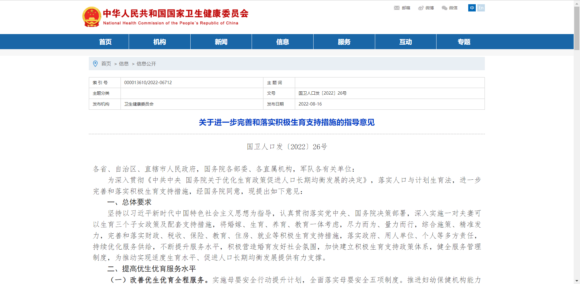Click the 主题分类 table label
The height and width of the screenshot is (284, 580).
coord(101,93)
